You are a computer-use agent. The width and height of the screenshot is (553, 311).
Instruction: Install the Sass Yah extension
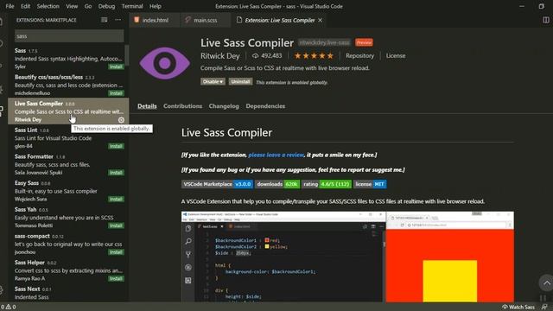pos(116,225)
